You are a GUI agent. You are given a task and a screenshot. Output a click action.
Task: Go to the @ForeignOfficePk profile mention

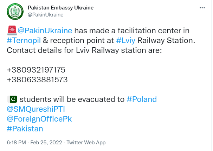(39, 119)
